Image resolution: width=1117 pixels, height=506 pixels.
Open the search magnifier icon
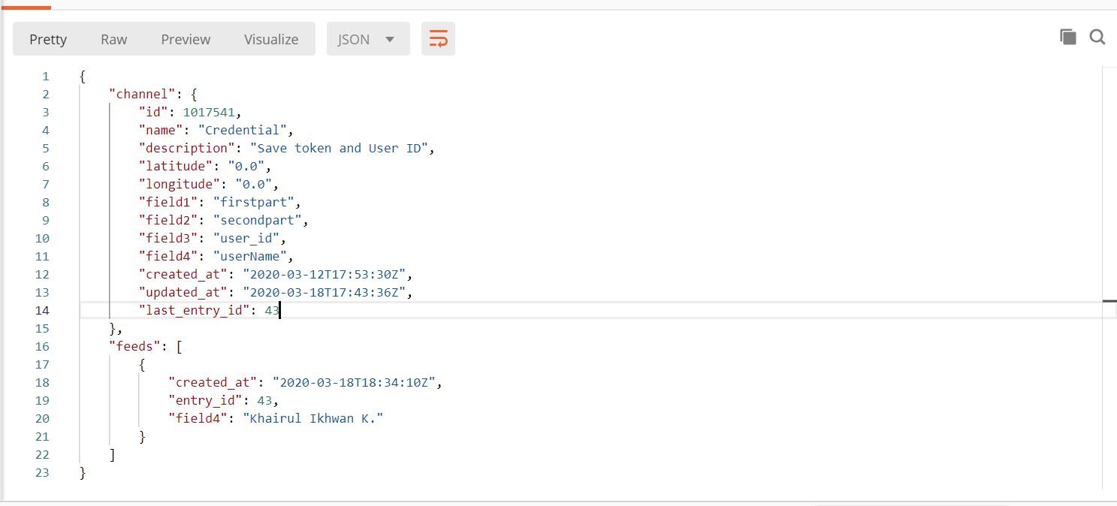pos(1097,37)
